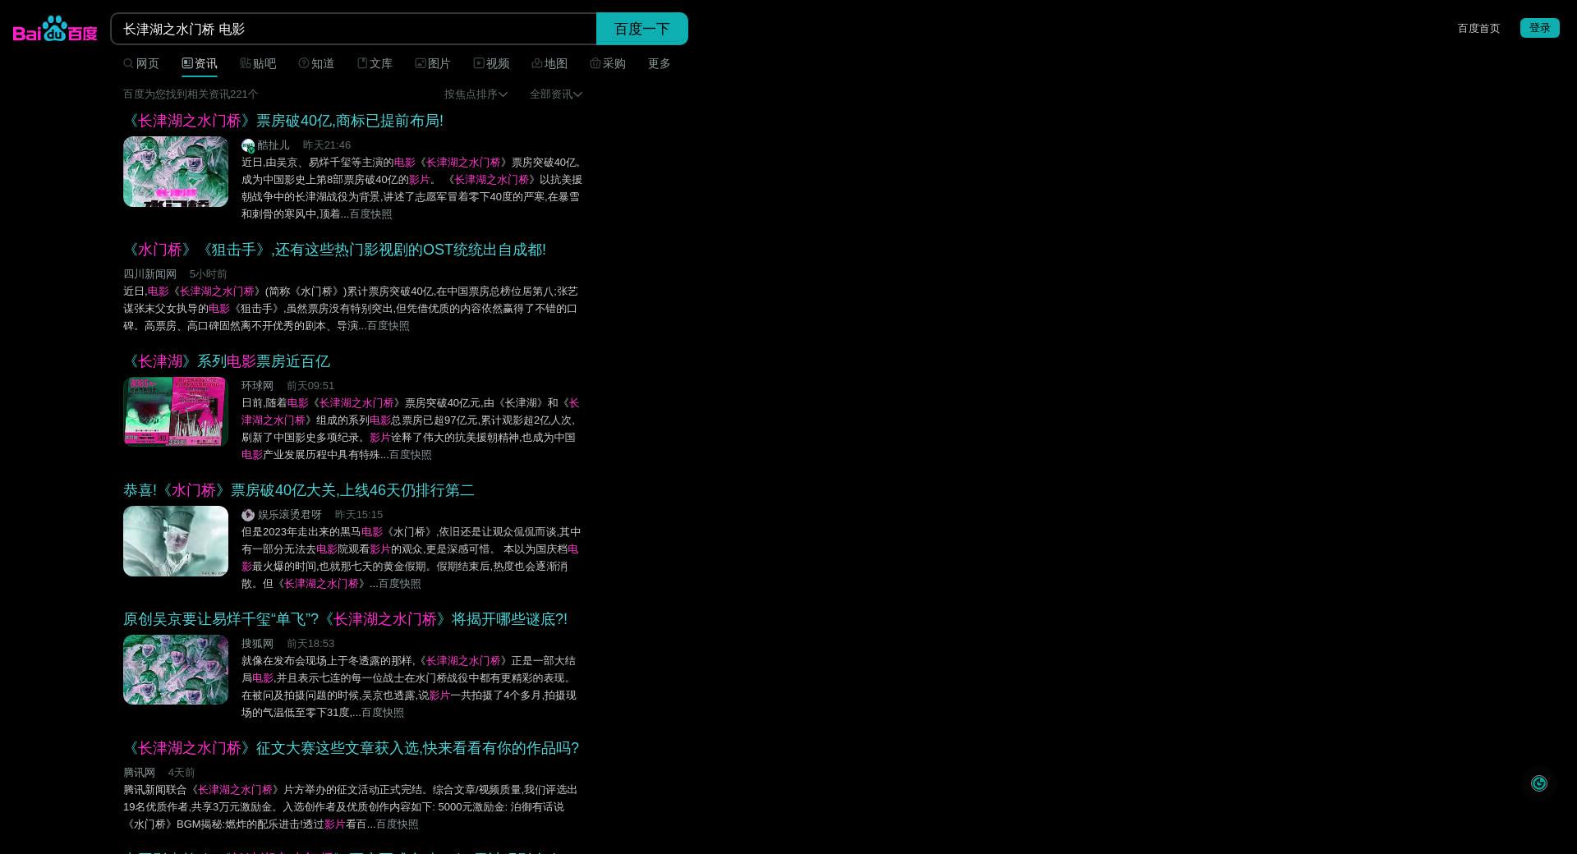The height and width of the screenshot is (854, 1577).
Task: Open the 票房破40亿,商标已提前布局 headline
Action: [283, 121]
